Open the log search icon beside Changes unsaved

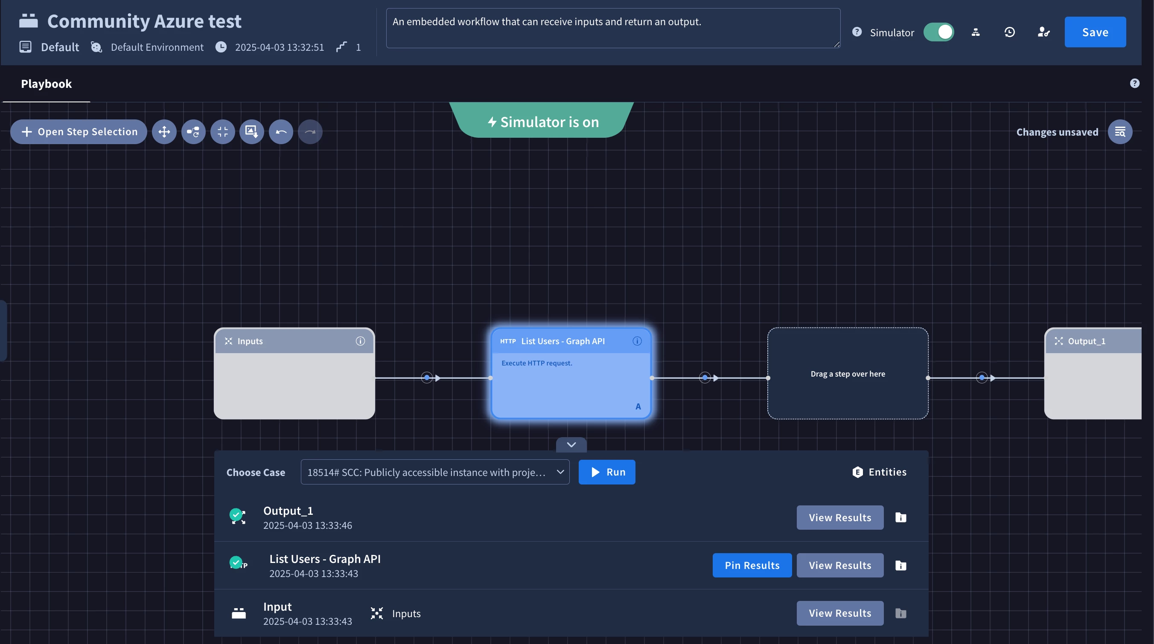coord(1120,132)
